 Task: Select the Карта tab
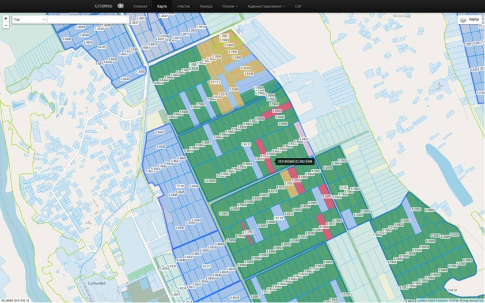[x=162, y=6]
